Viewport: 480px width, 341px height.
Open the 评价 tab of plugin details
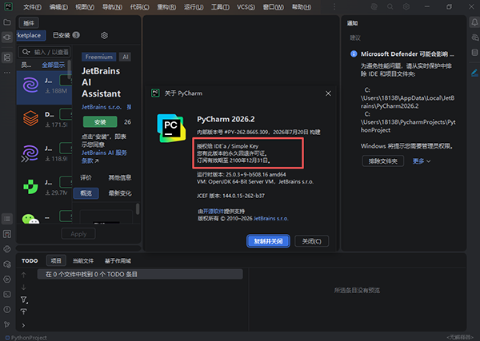(x=86, y=178)
